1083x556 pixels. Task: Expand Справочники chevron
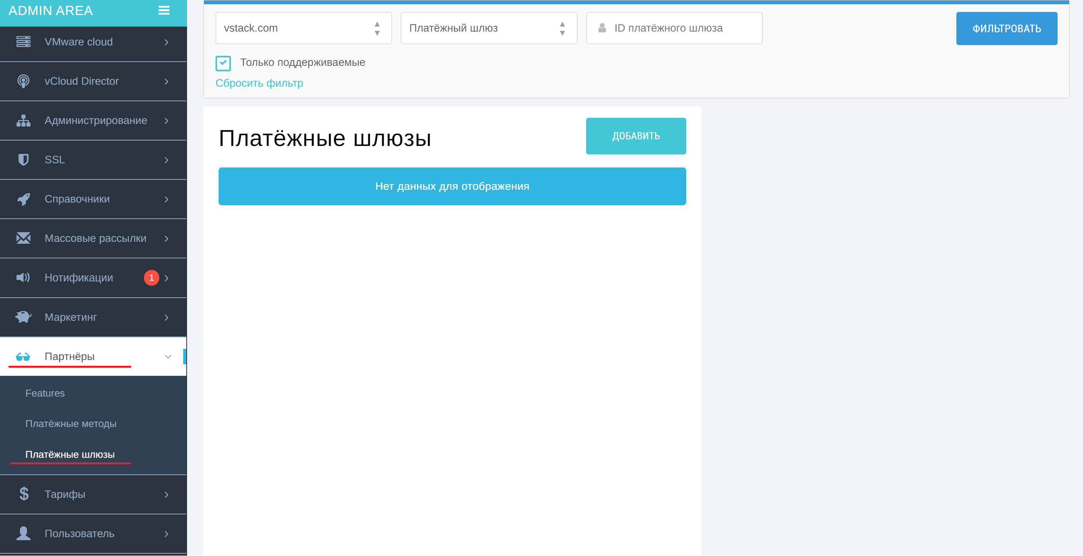(x=167, y=199)
